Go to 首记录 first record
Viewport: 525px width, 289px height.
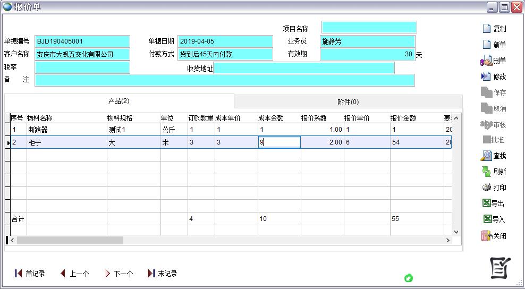coord(30,274)
